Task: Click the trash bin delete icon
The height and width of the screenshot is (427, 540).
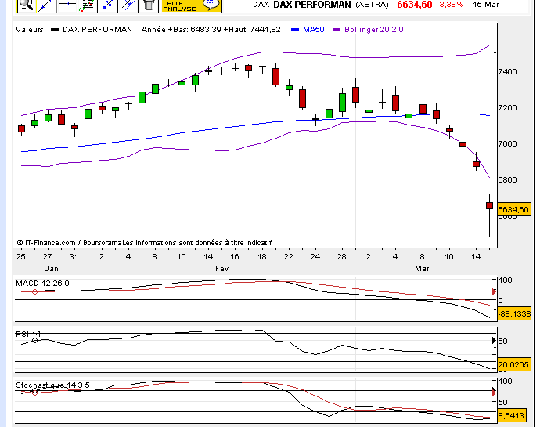Action: 149,5
